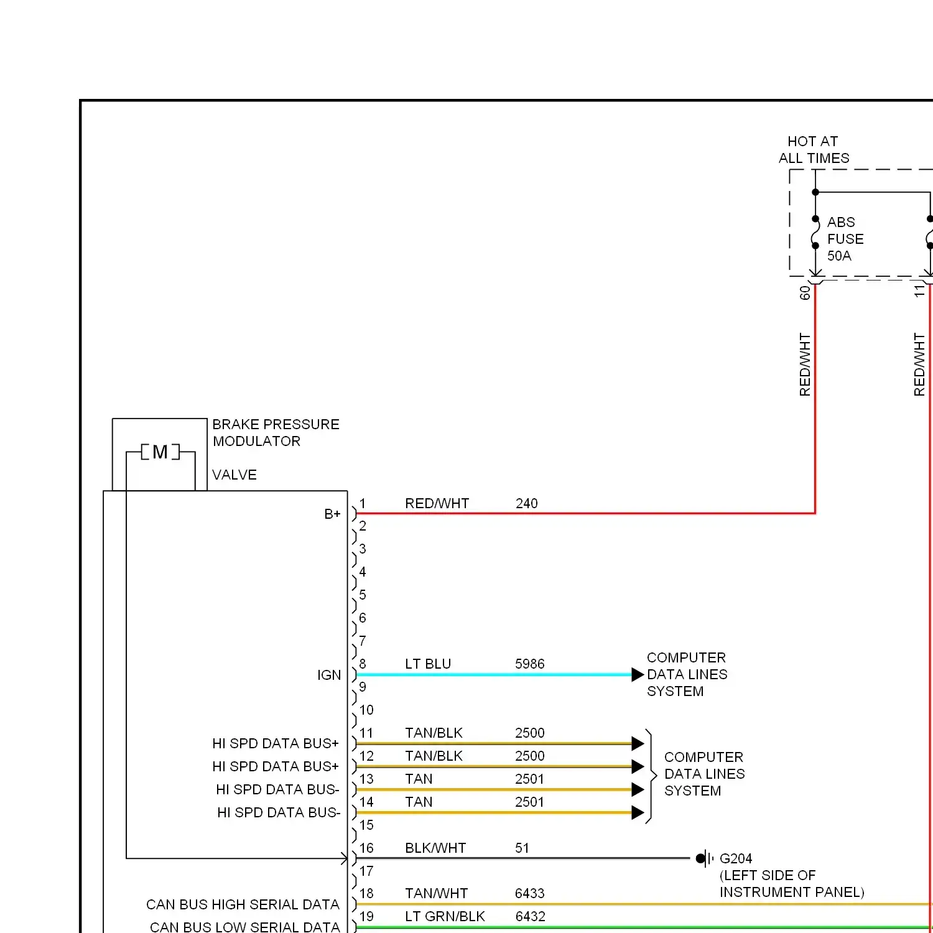Click circuit number 5986

tap(529, 664)
